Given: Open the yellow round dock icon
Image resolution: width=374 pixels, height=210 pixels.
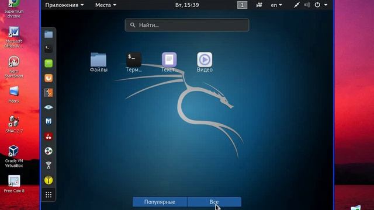Looking at the screenshot, I should [x=49, y=180].
